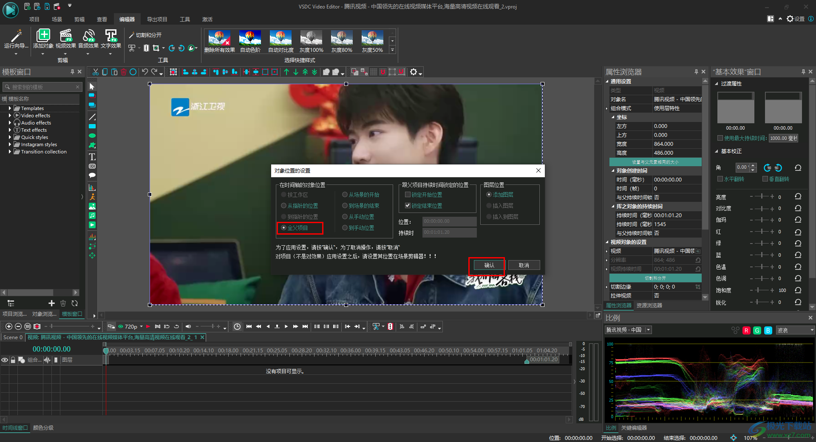Switch to the 导出项目 ribbon tab
Image resolution: width=816 pixels, height=442 pixels.
pos(157,20)
